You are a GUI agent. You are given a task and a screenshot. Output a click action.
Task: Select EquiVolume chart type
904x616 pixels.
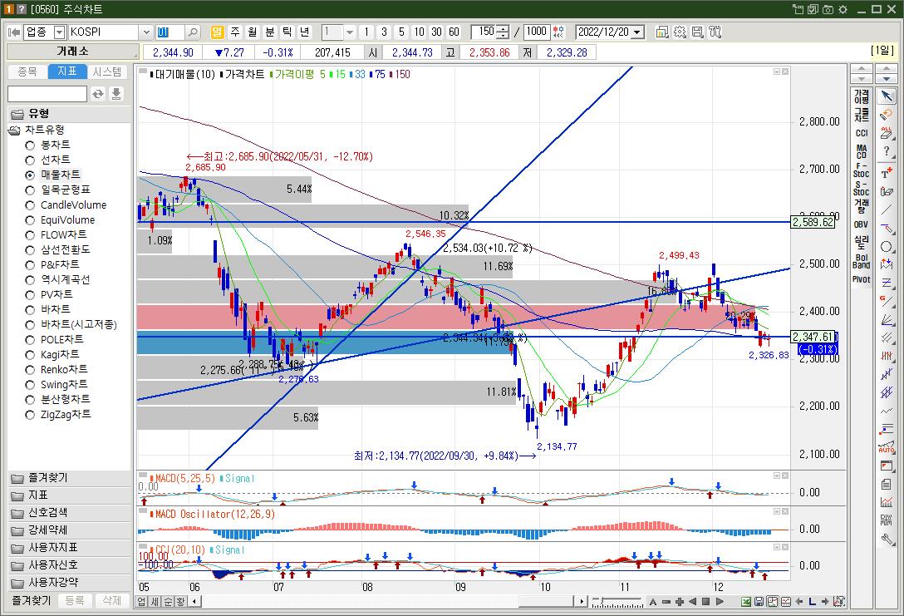[x=61, y=219]
